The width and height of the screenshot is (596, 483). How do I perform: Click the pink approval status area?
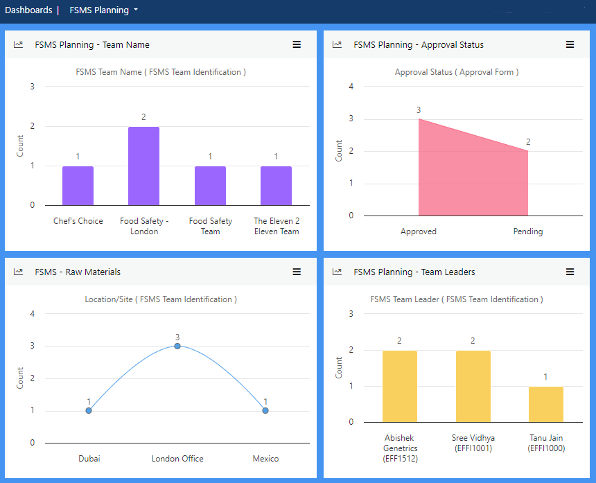(464, 180)
